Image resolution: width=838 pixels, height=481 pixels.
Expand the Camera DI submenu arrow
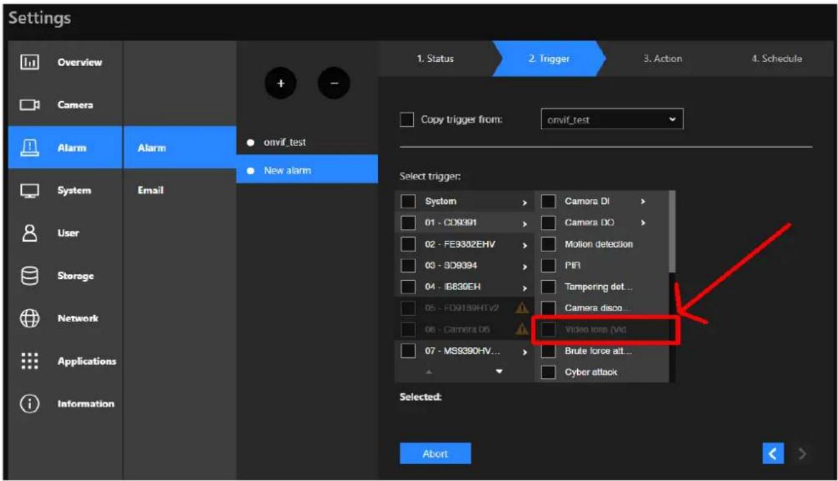tap(643, 202)
